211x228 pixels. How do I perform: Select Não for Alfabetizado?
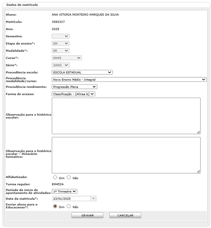pos(69,178)
